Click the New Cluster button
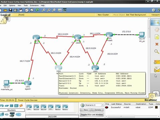This screenshot has width=160, height=120. (x=103, y=15)
